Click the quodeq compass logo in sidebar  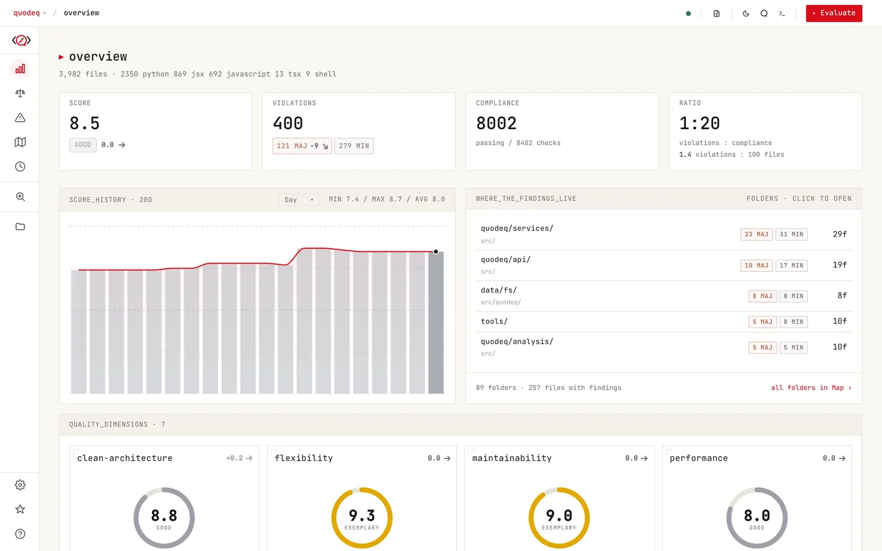(21, 40)
